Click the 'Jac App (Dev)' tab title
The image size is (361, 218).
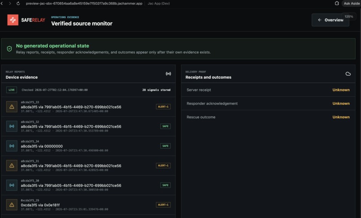point(159,4)
